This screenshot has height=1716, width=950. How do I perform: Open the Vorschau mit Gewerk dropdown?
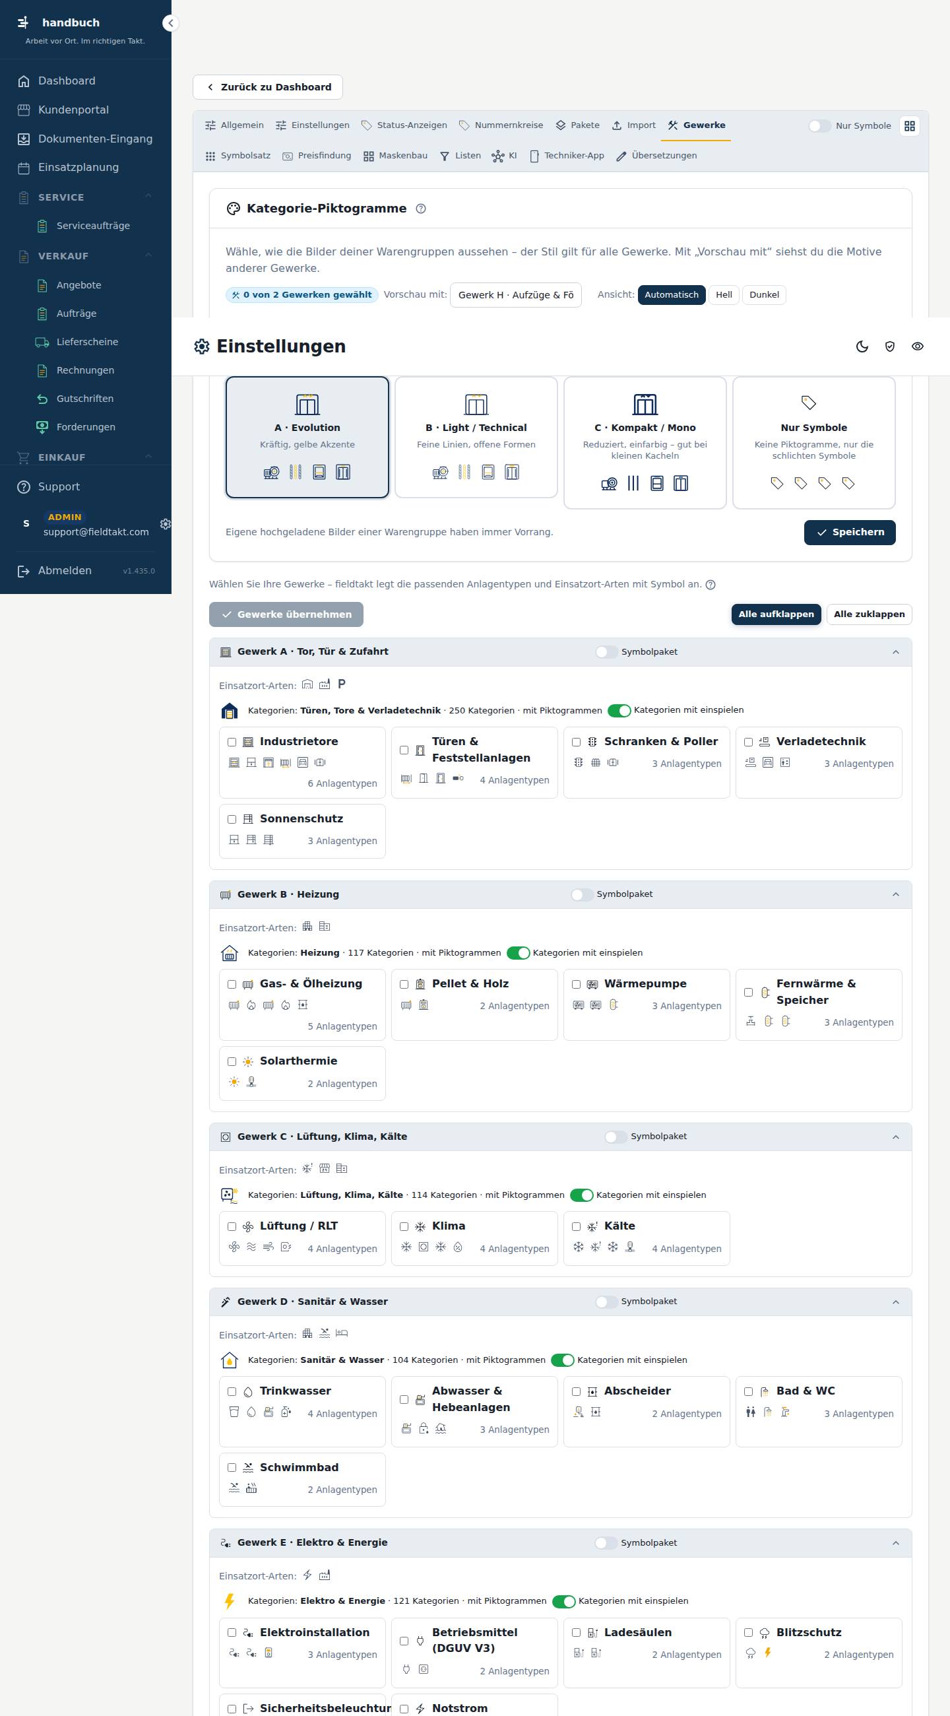(515, 295)
